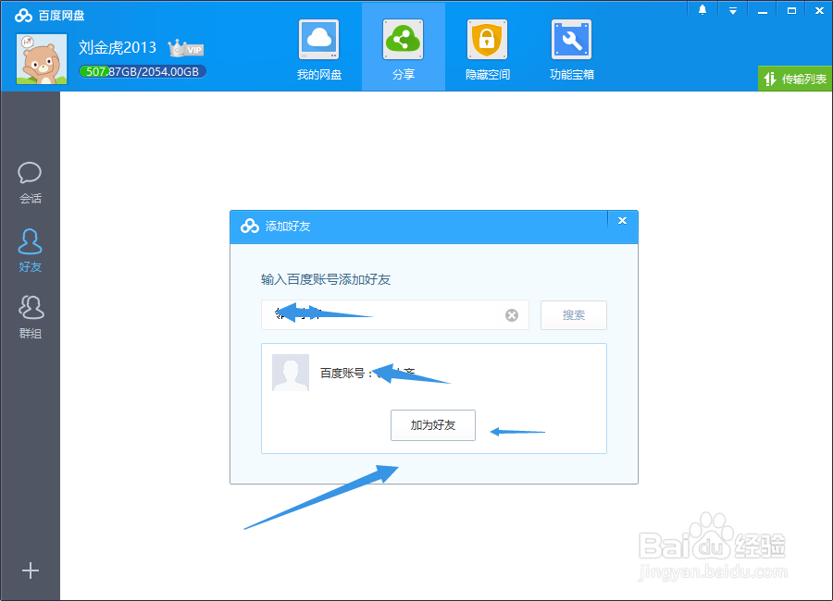The width and height of the screenshot is (833, 601).
Task: Maximize the 百度网盘 window
Action: coord(791,10)
